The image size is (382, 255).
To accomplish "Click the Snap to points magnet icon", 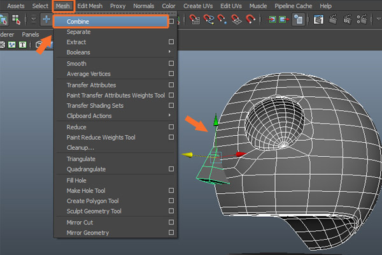I will click(222, 20).
